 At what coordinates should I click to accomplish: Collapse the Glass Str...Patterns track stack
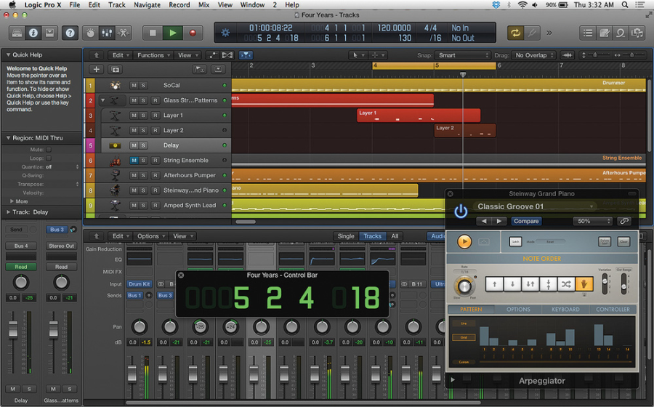click(102, 100)
